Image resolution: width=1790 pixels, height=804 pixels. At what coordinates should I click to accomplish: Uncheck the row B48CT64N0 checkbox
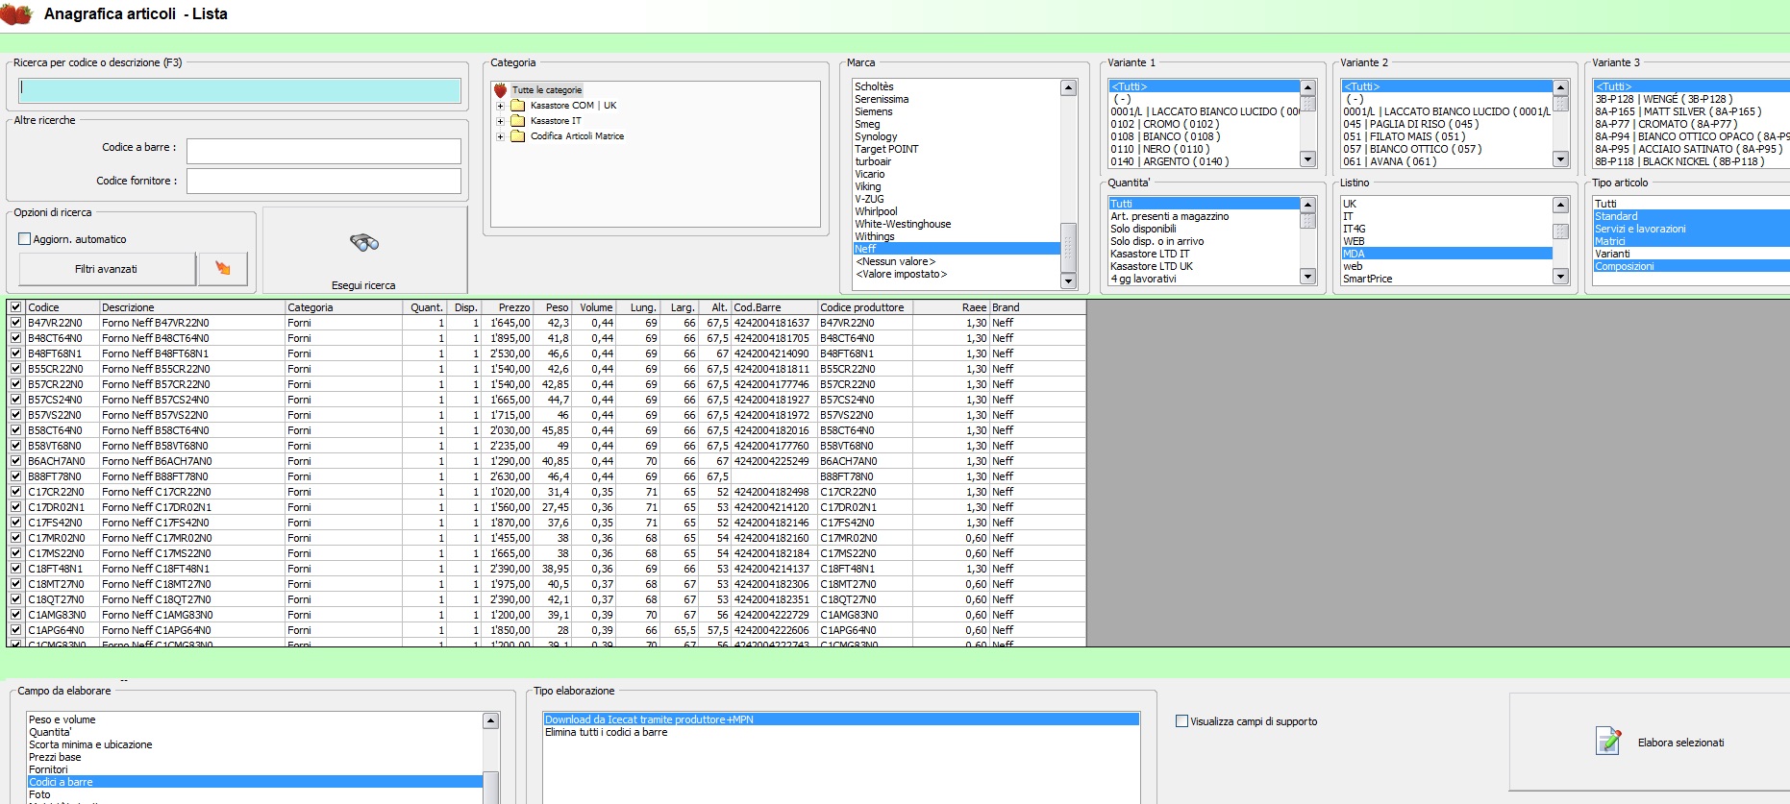pyautogui.click(x=15, y=338)
